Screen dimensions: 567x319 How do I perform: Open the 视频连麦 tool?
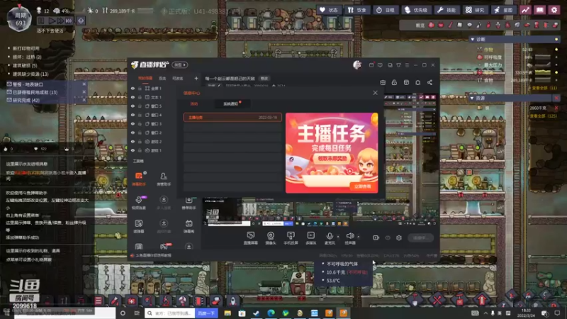pyautogui.click(x=139, y=203)
